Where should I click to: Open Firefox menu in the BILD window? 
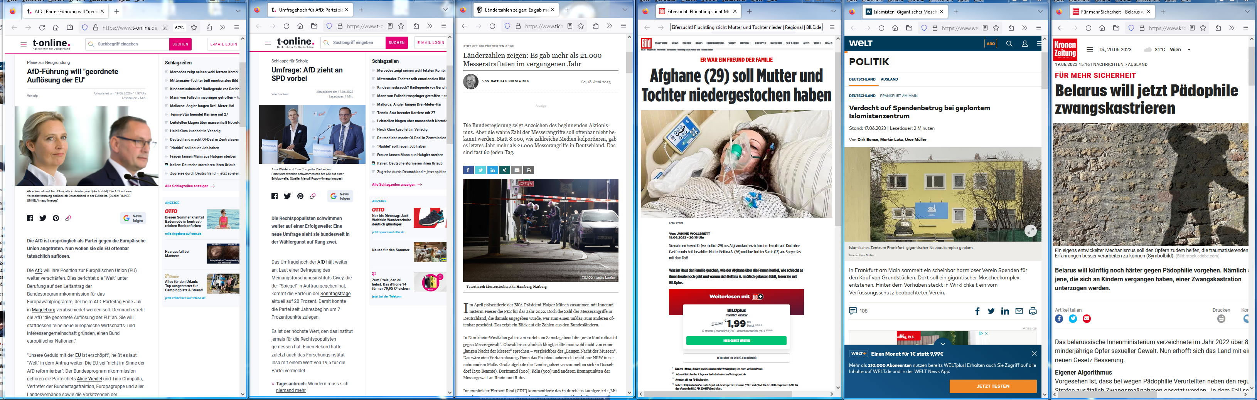click(x=832, y=27)
